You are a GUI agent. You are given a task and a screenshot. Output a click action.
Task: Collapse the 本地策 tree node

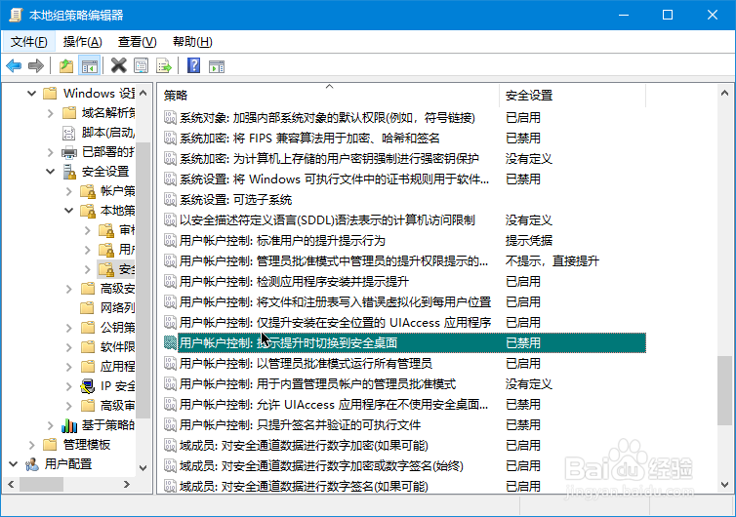point(69,211)
